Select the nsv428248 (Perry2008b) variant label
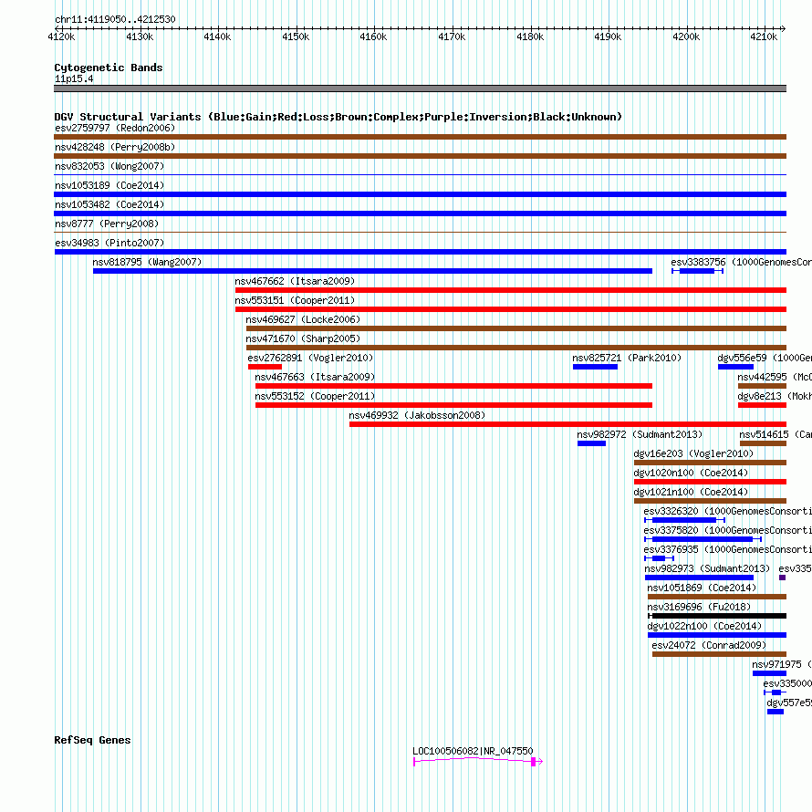 click(115, 147)
